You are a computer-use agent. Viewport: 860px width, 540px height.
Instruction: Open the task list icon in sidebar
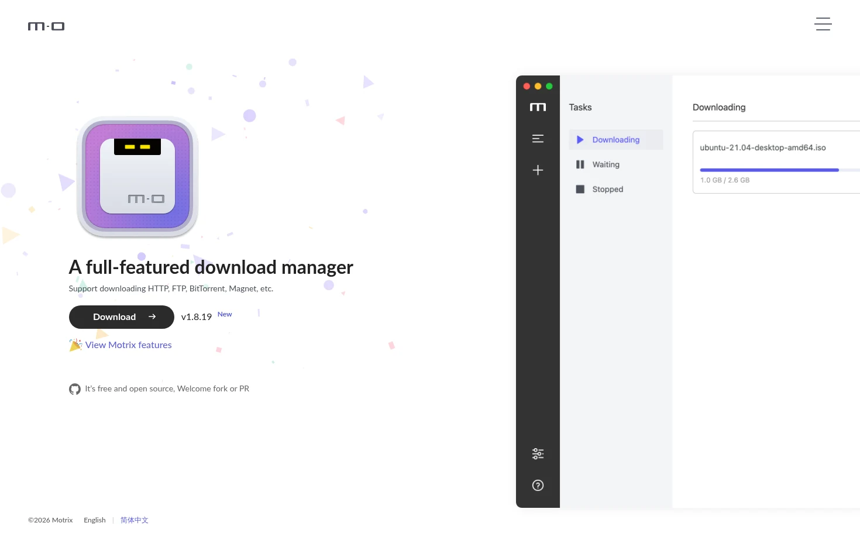click(538, 139)
